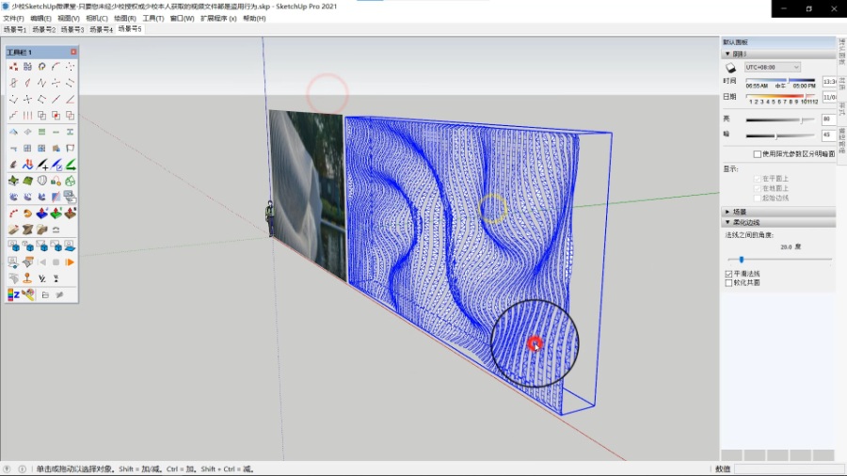Screen dimensions: 847x476
Task: Click the three red vertical lines icon
Action: (x=27, y=116)
